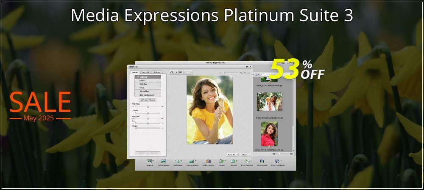Expand Share dropdown arrow

(225, 161)
